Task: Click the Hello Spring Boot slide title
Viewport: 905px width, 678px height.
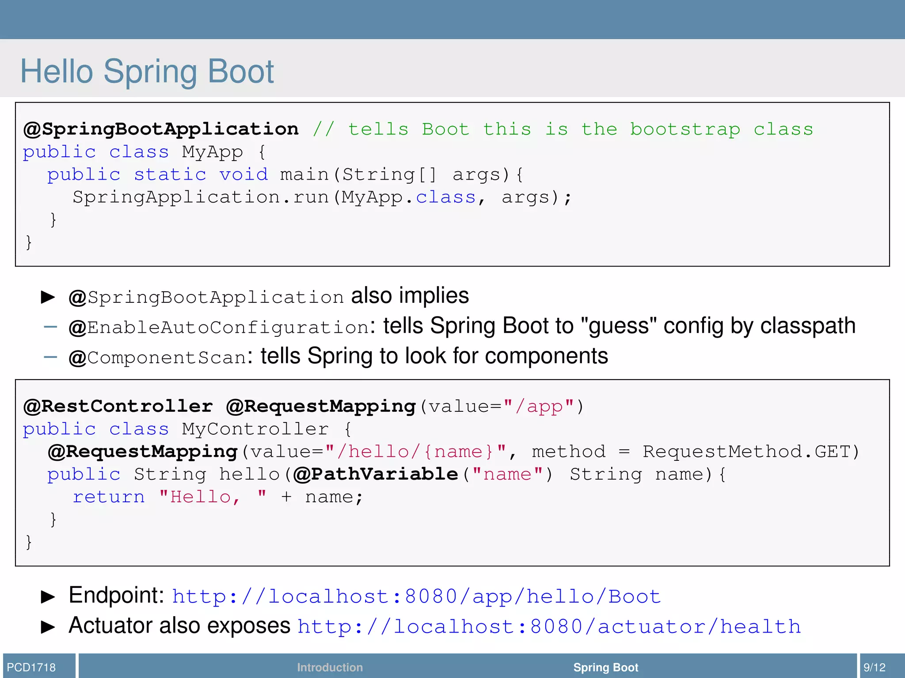Action: coord(147,72)
